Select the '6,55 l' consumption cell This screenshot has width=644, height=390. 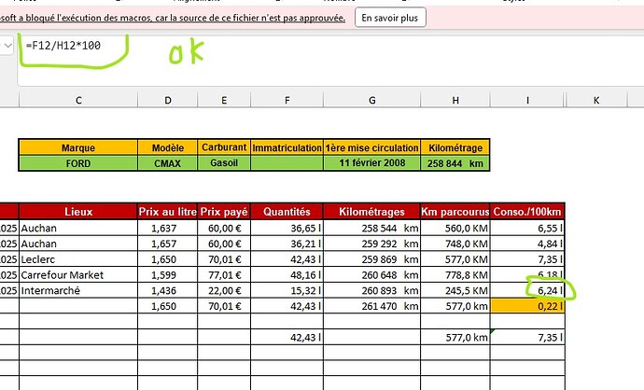coord(527,229)
